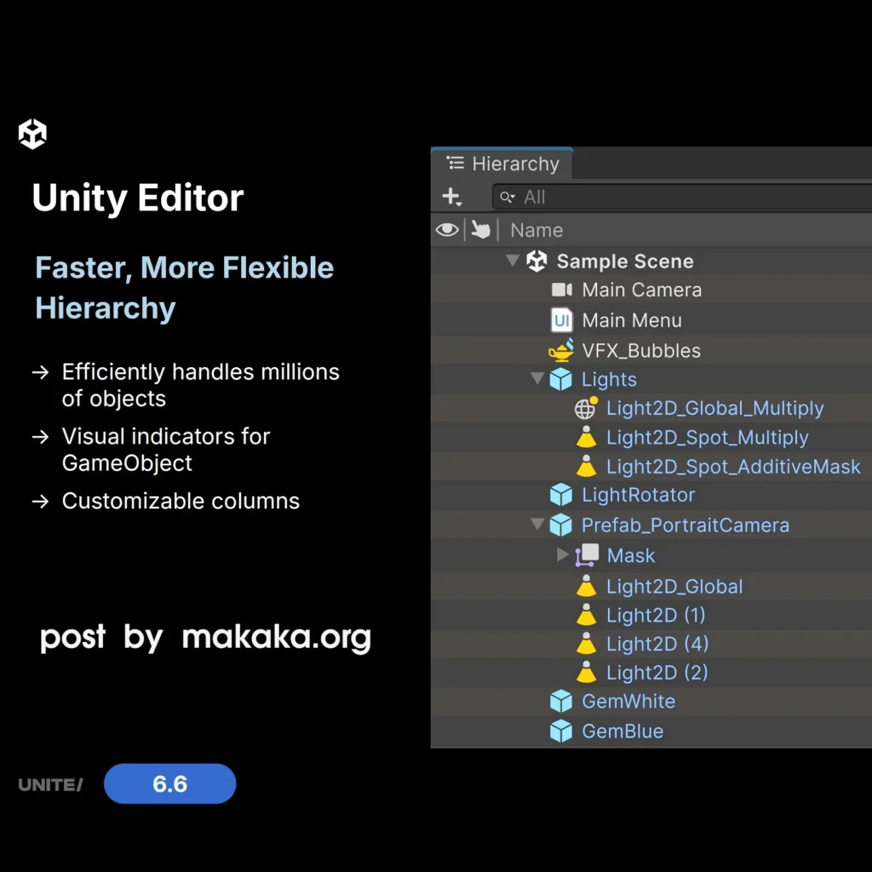The image size is (872, 872).
Task: Click the Light2D_Spot_AdditiveMask spotlight icon
Action: click(x=586, y=466)
